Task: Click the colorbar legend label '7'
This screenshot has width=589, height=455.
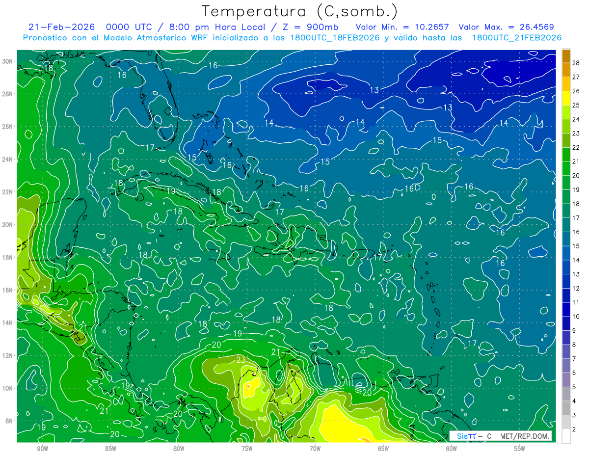Action: coord(574,359)
